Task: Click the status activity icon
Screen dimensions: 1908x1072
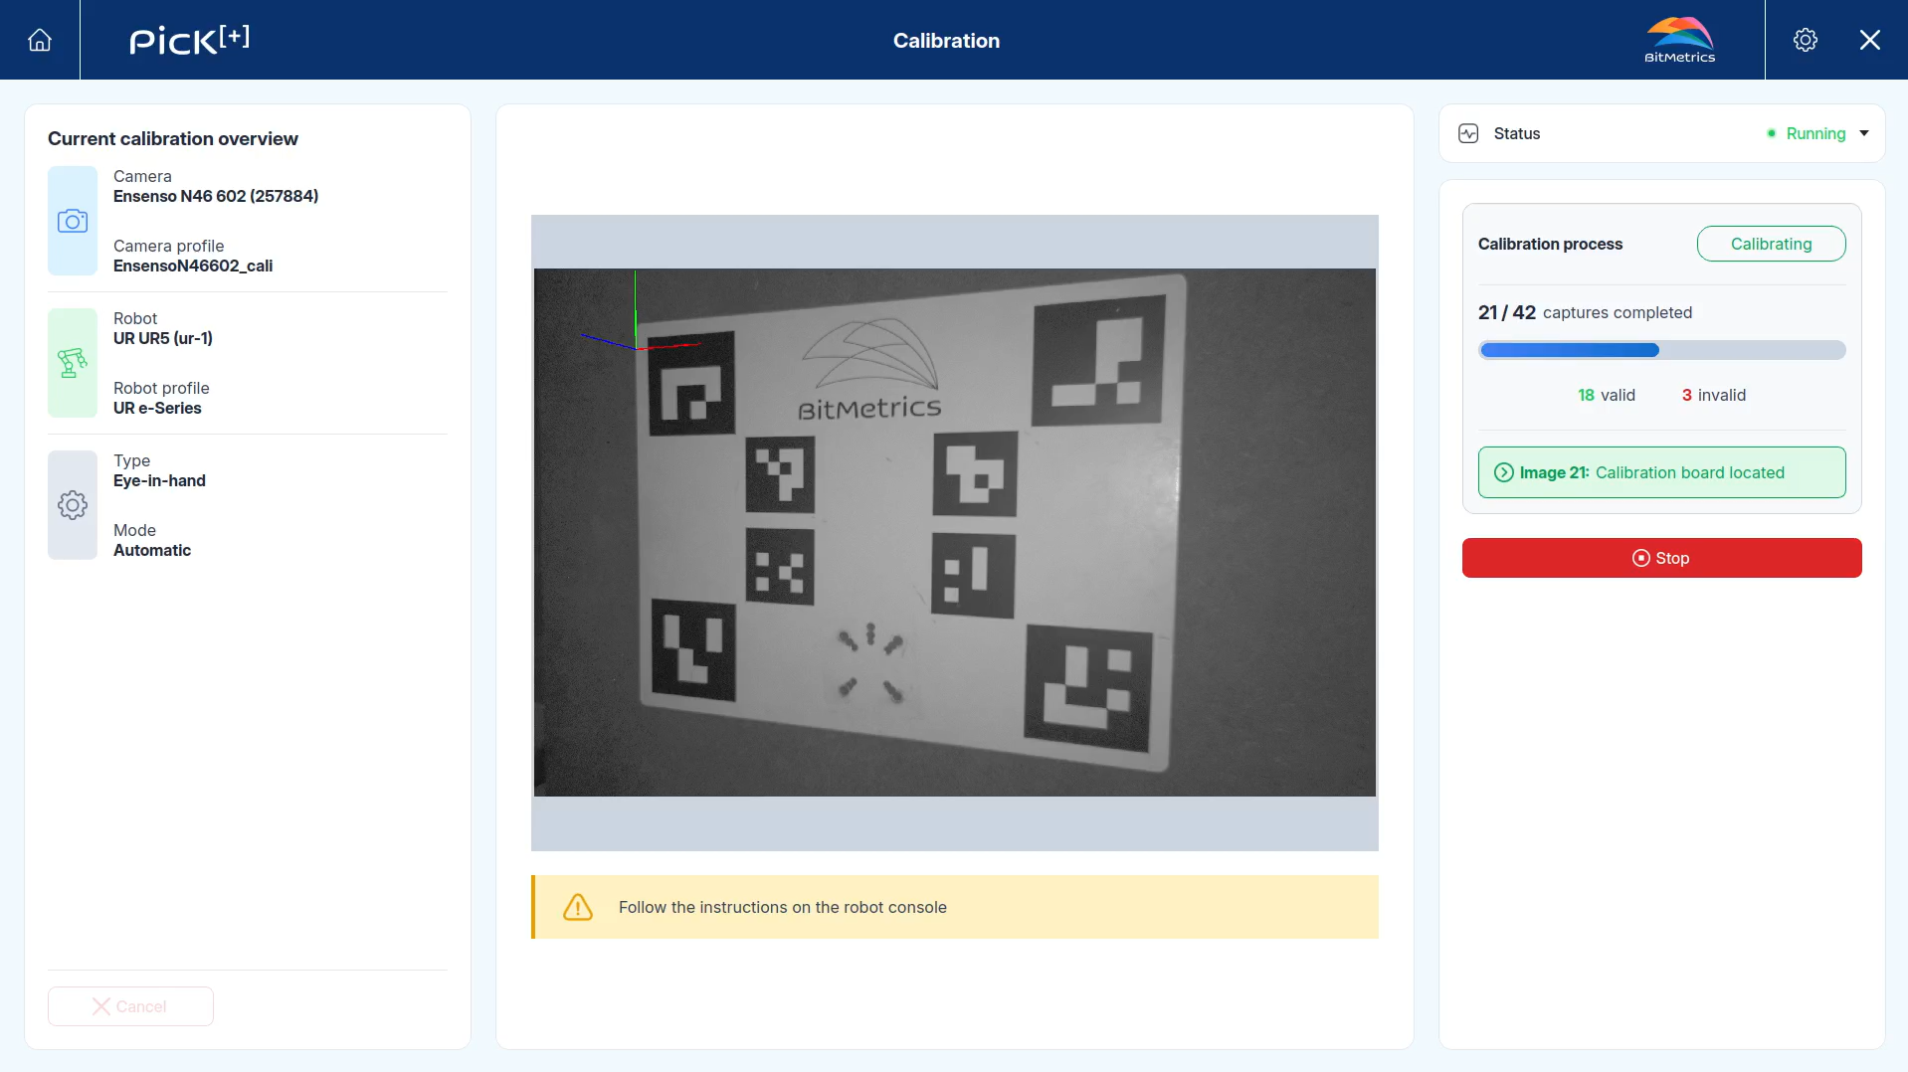Action: coord(1468,133)
